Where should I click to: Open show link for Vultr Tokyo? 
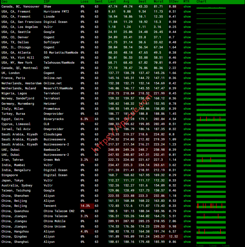pyautogui.click(x=187, y=181)
